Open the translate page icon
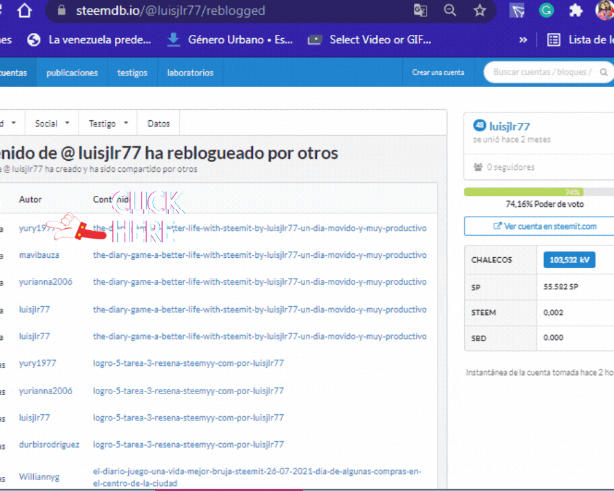 (x=420, y=10)
